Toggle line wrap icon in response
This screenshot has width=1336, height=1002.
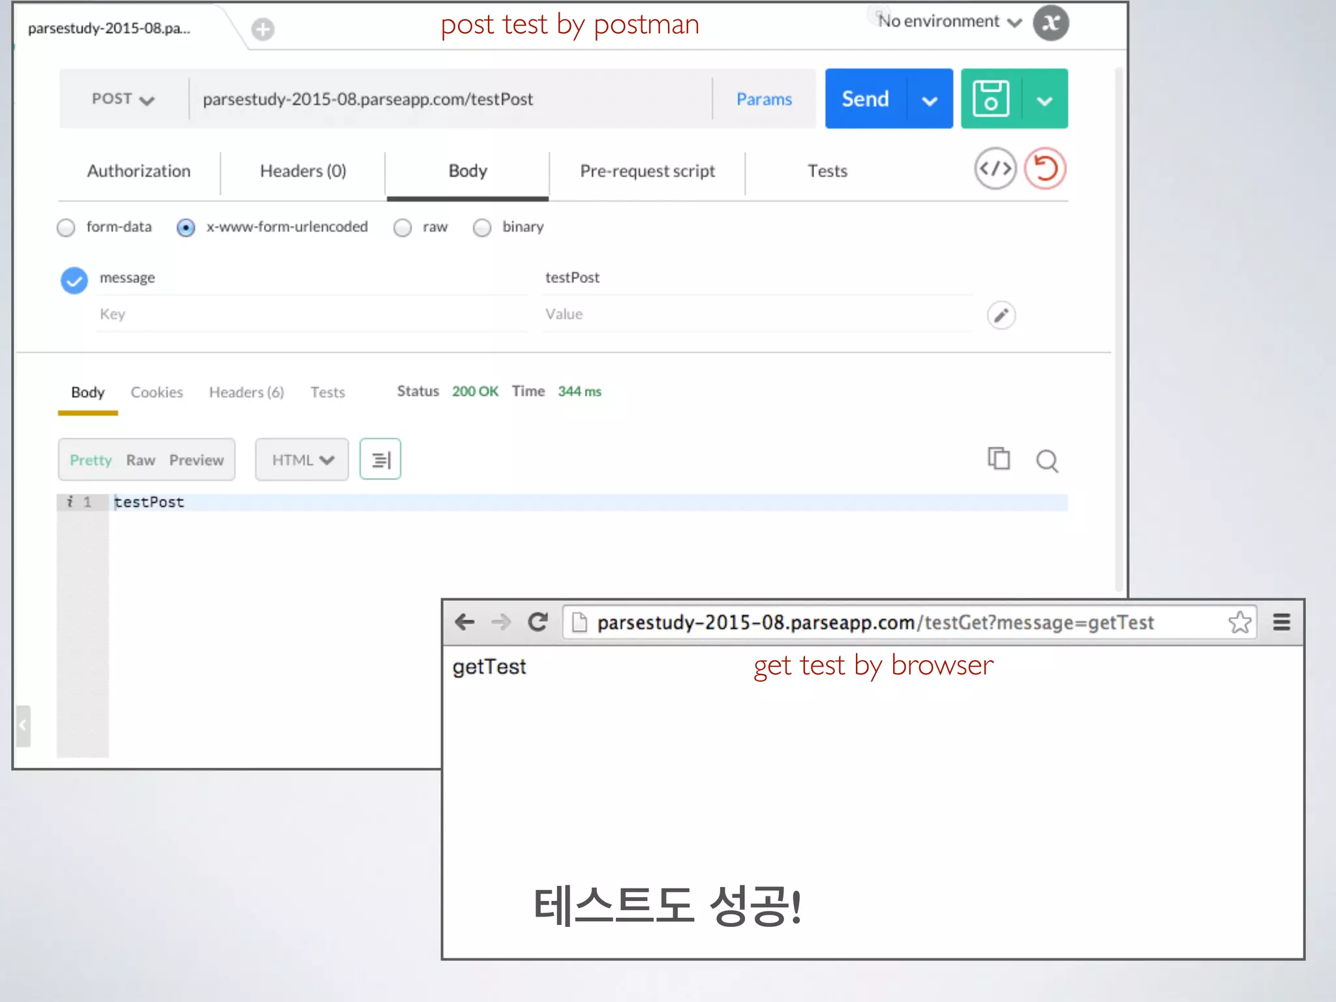[x=380, y=460]
